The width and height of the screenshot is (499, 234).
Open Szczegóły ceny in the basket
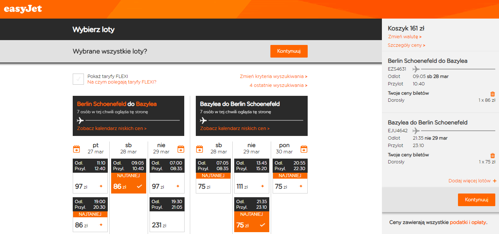click(407, 45)
